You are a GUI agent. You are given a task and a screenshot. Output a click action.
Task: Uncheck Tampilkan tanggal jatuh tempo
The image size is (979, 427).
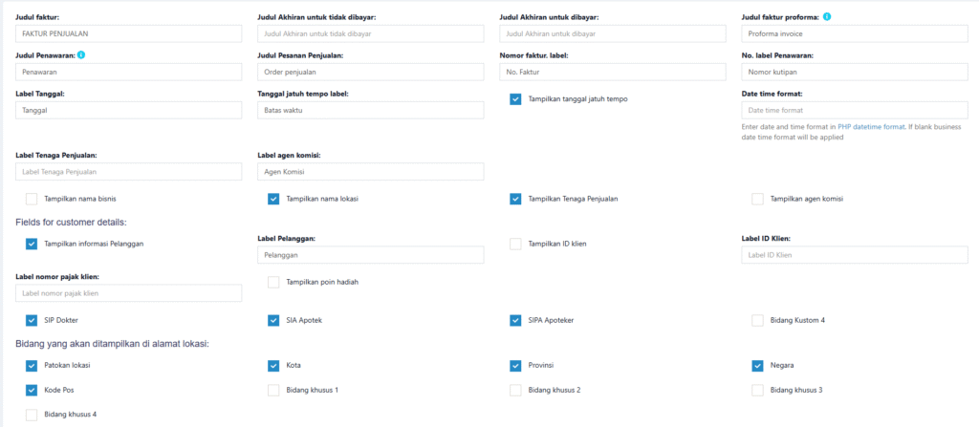(x=515, y=98)
